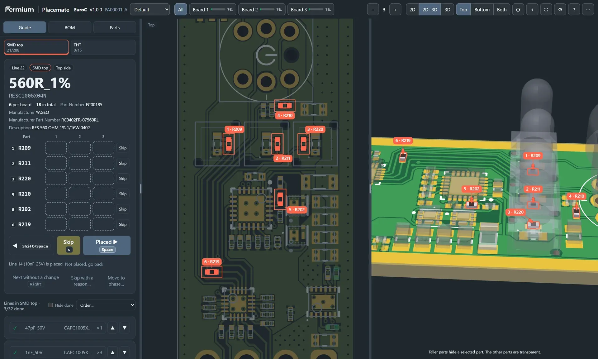The width and height of the screenshot is (598, 359).
Task: Click the minus button to decrease board count
Action: [x=373, y=10]
